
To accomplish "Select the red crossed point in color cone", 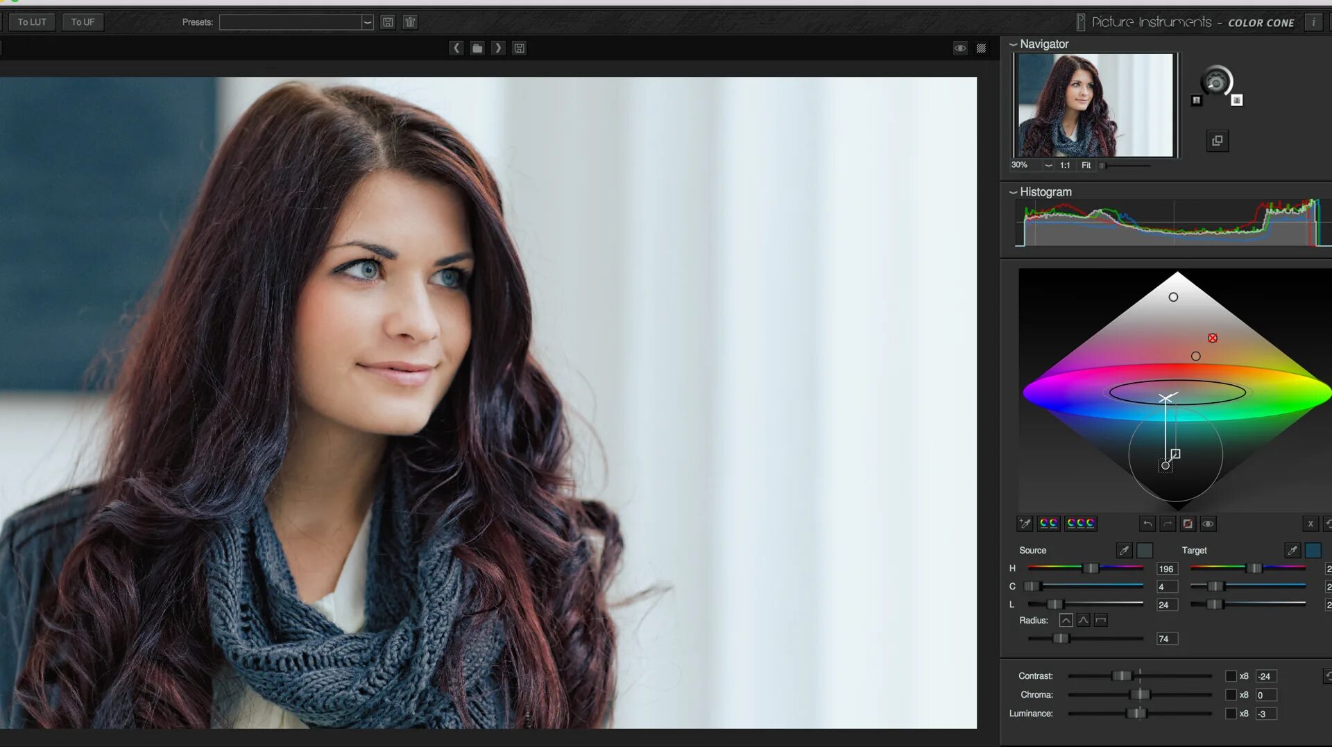I will [1212, 338].
